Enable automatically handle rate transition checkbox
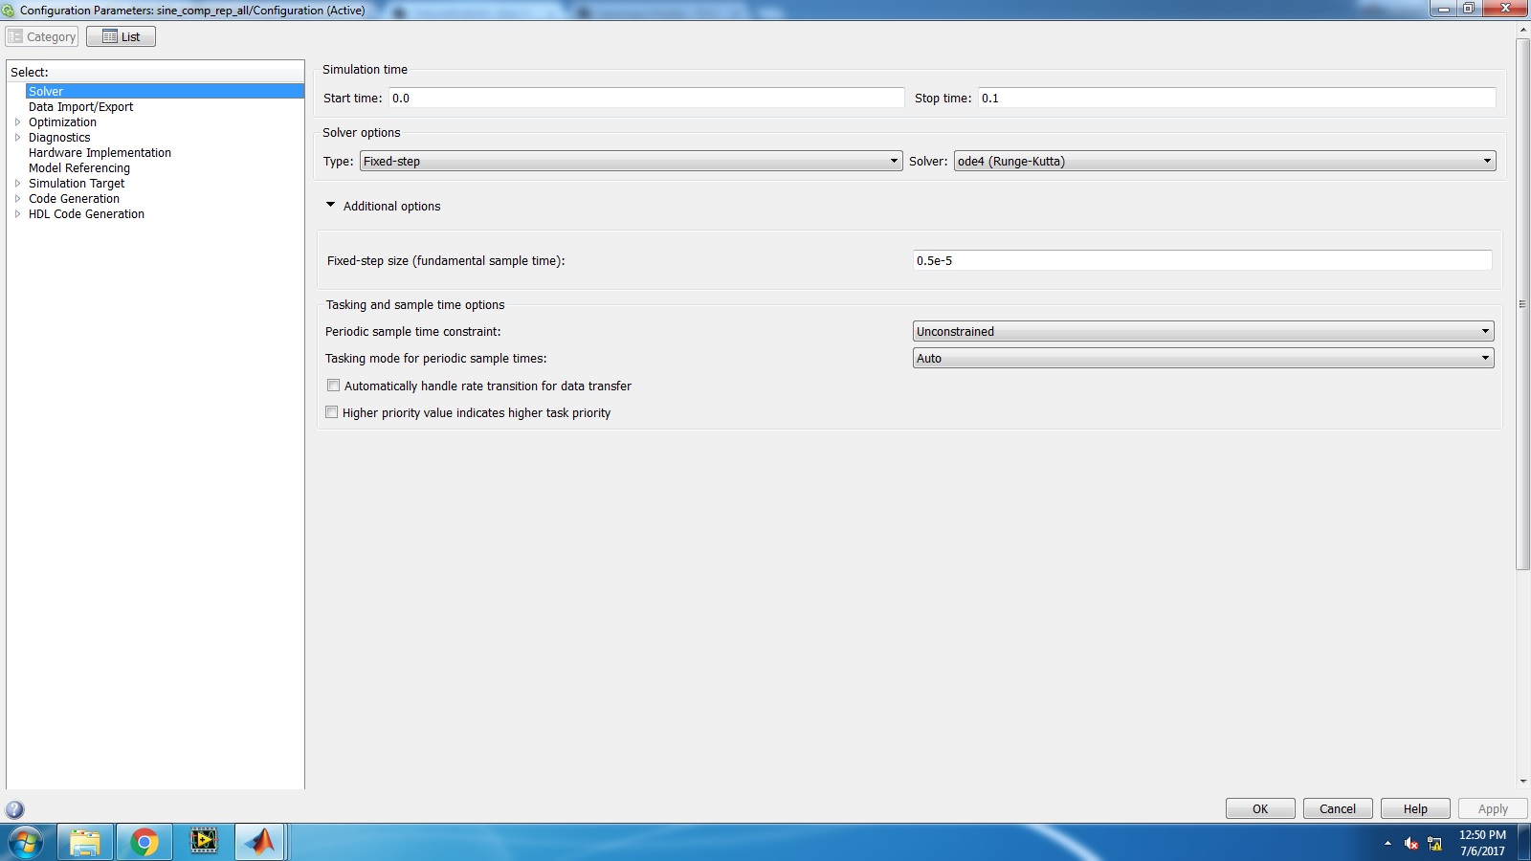This screenshot has height=861, width=1531. [x=333, y=386]
